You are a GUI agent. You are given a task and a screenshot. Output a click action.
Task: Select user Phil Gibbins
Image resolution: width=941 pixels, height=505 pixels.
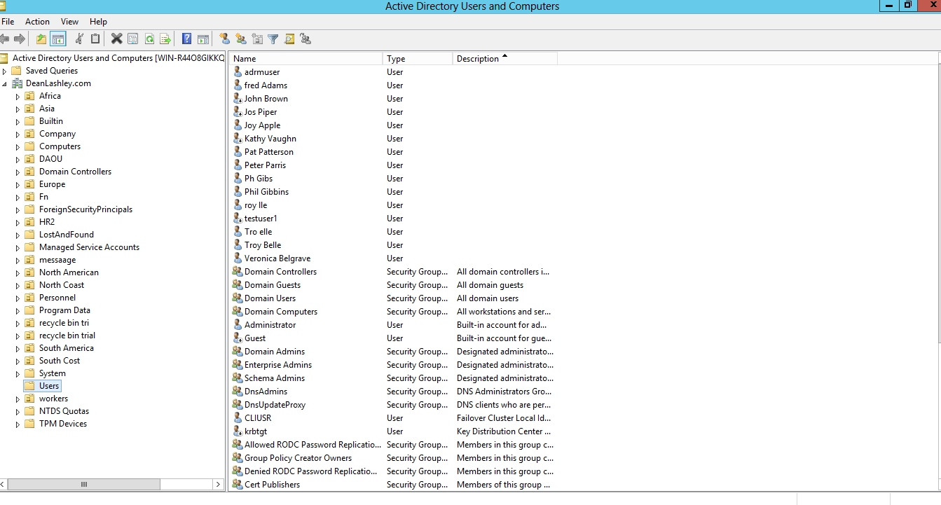(x=266, y=192)
